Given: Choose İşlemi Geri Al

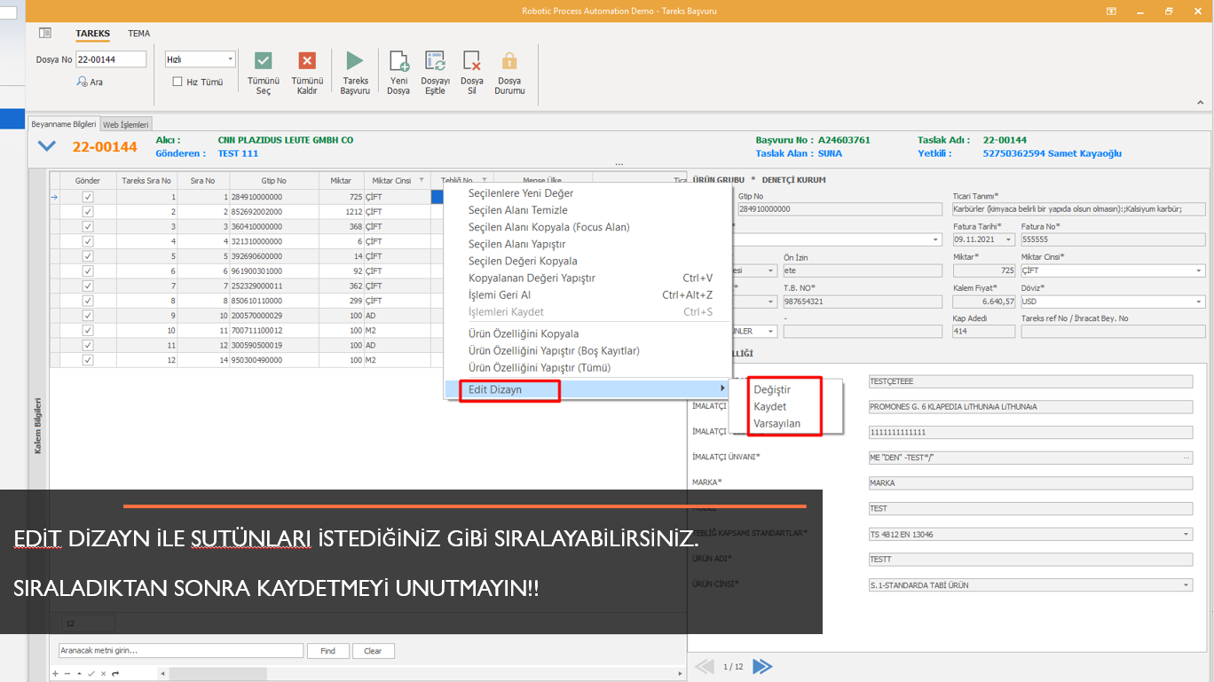Looking at the screenshot, I should pos(500,294).
